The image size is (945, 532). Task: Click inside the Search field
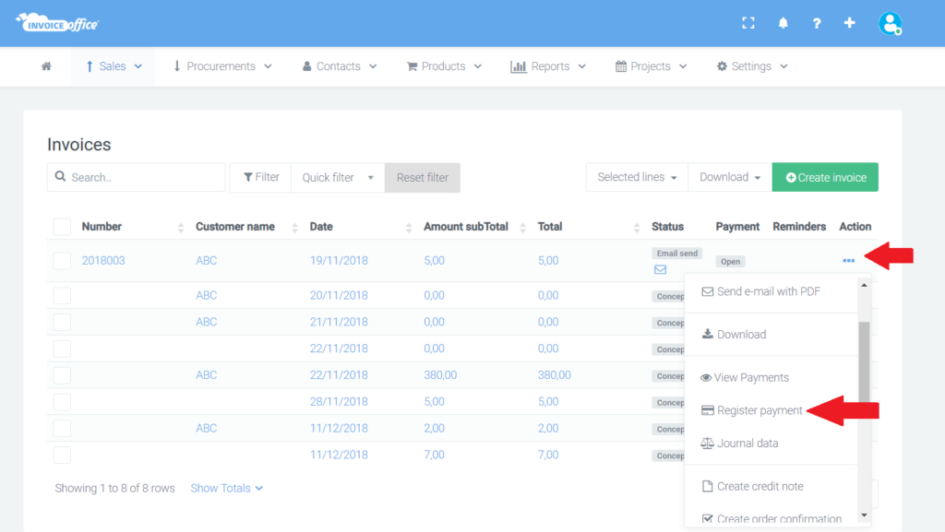(137, 178)
